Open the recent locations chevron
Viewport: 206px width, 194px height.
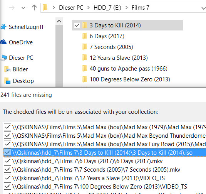tap(23, 8)
